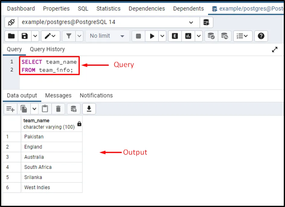Image resolution: width=285 pixels, height=207 pixels.
Task: Expand the Execute options dropdown arrow
Action: tap(163, 36)
